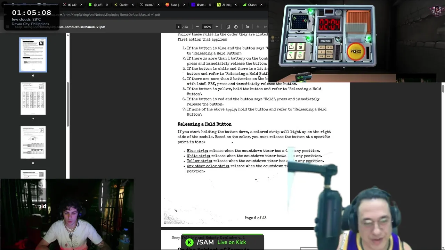Click the PDF redo arrow

click(x=265, y=27)
